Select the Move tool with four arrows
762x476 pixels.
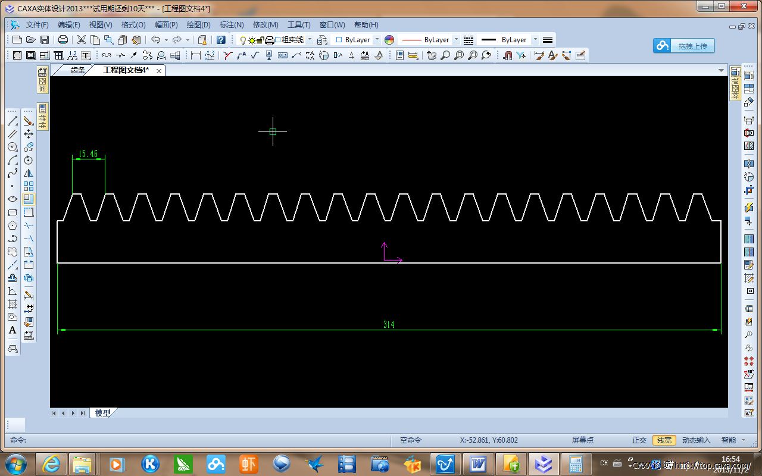point(29,134)
